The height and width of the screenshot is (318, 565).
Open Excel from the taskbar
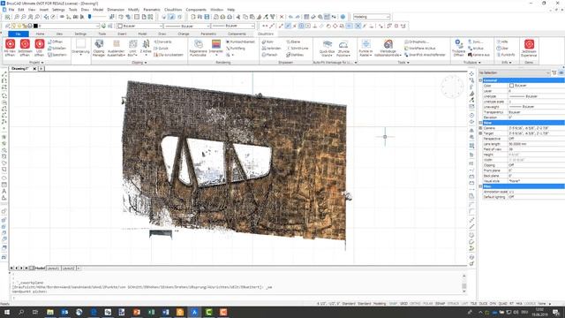pyautogui.click(x=151, y=312)
